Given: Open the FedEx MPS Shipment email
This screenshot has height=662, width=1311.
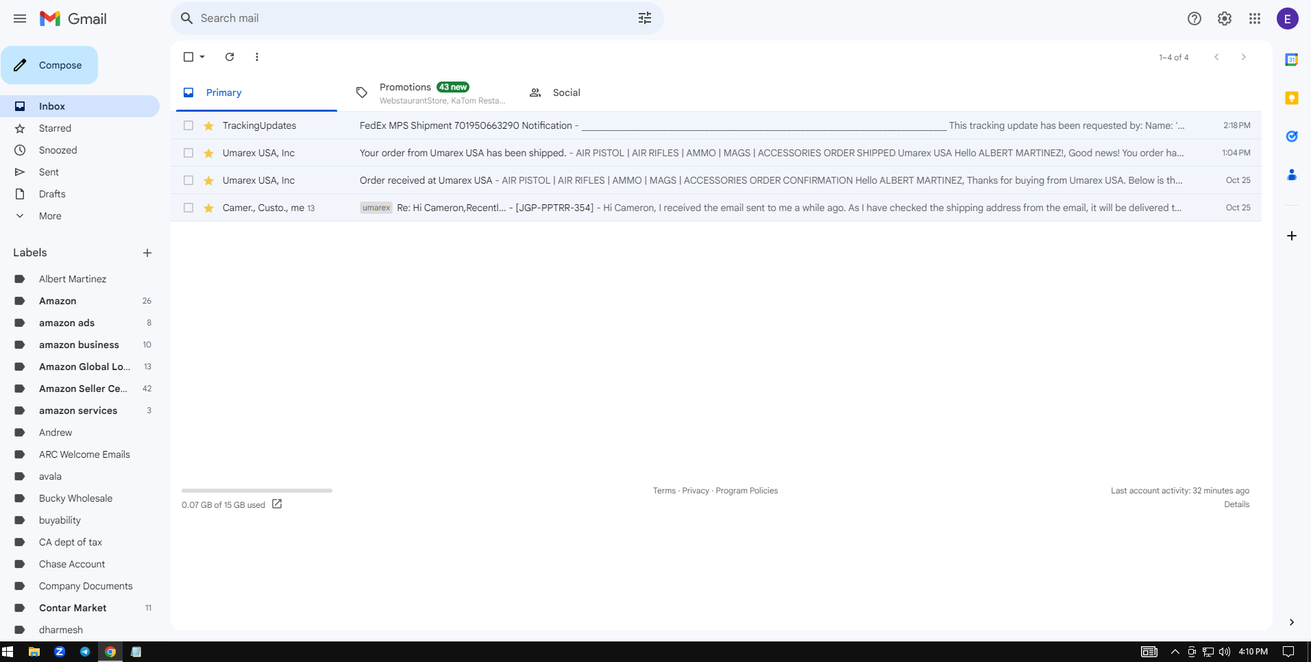Looking at the screenshot, I should [x=716, y=125].
